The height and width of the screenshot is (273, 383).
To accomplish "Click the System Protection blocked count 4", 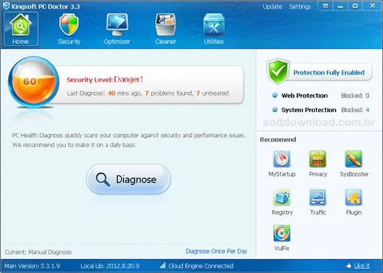I will point(368,110).
